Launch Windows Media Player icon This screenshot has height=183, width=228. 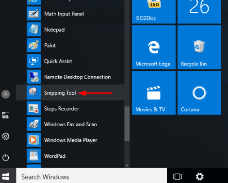(33, 140)
